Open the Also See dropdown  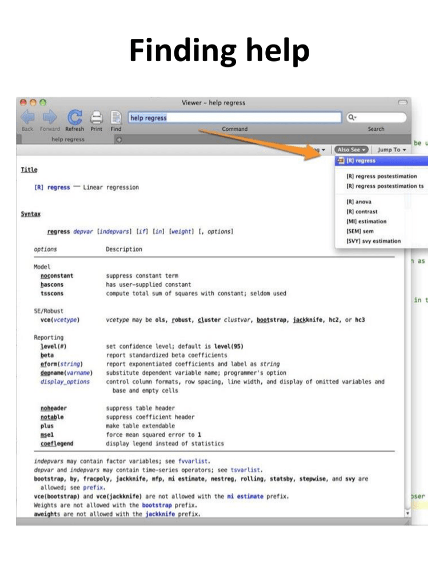pos(352,150)
